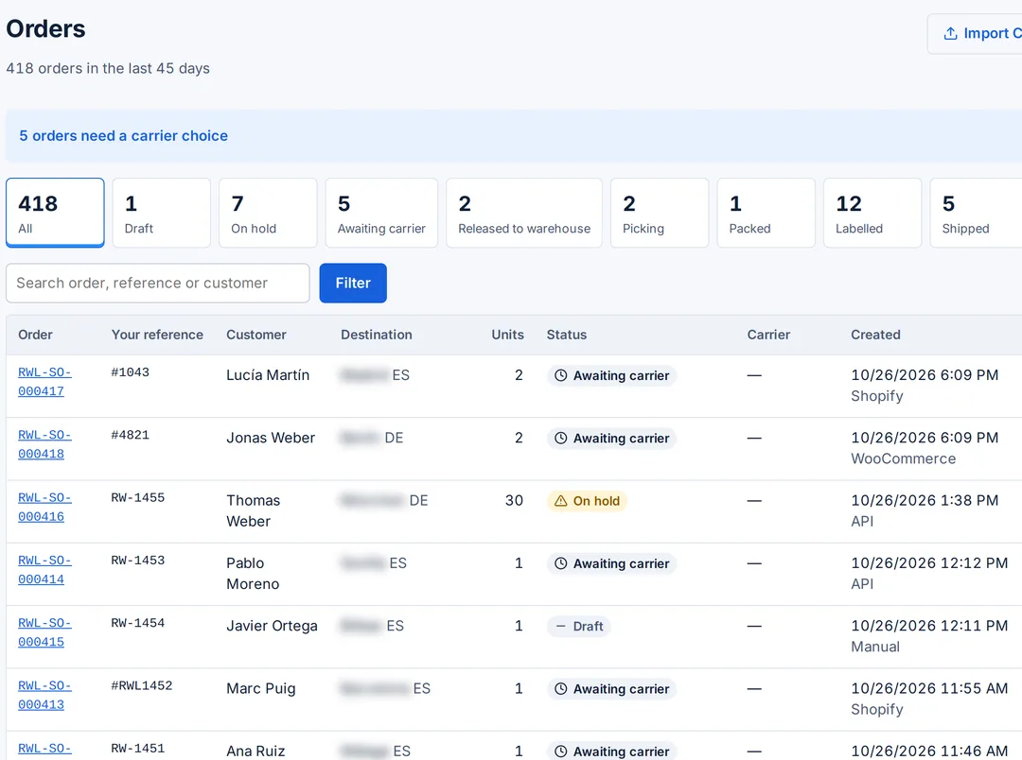
Task: Click the Destination column header
Action: click(x=376, y=335)
